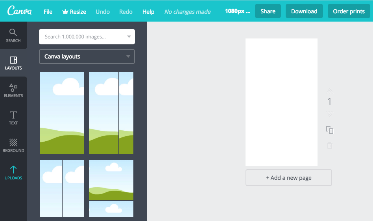Click the Resize crown option
The height and width of the screenshot is (221, 373).
tap(74, 11)
